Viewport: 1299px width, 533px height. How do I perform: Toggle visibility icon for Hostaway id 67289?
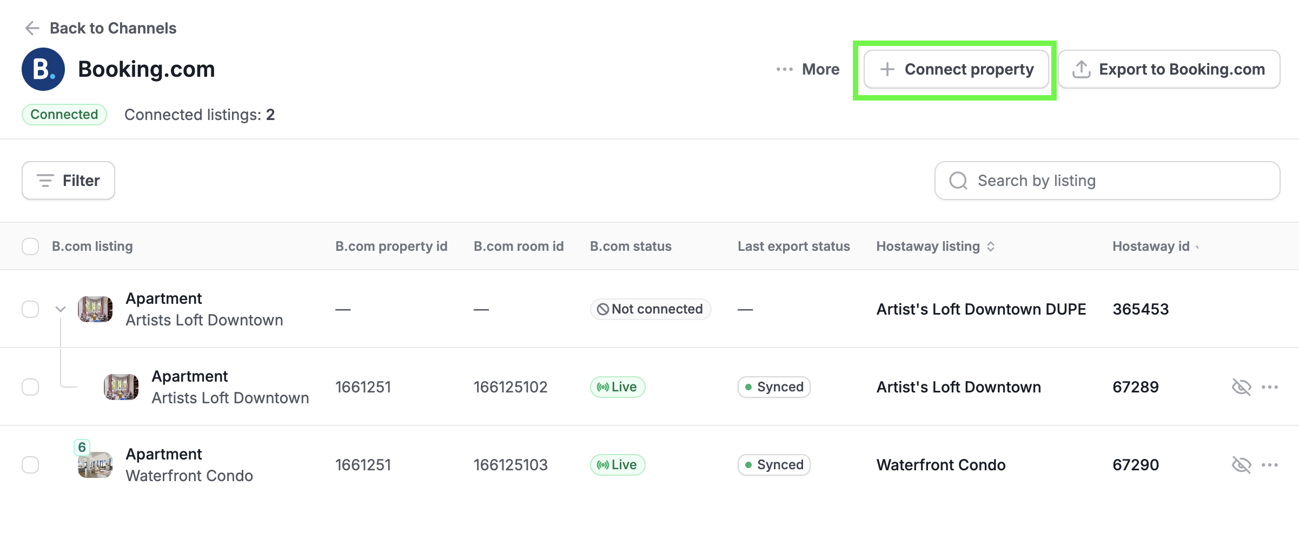tap(1241, 387)
